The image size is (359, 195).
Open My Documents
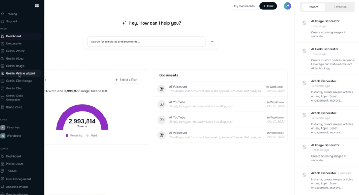point(244,6)
